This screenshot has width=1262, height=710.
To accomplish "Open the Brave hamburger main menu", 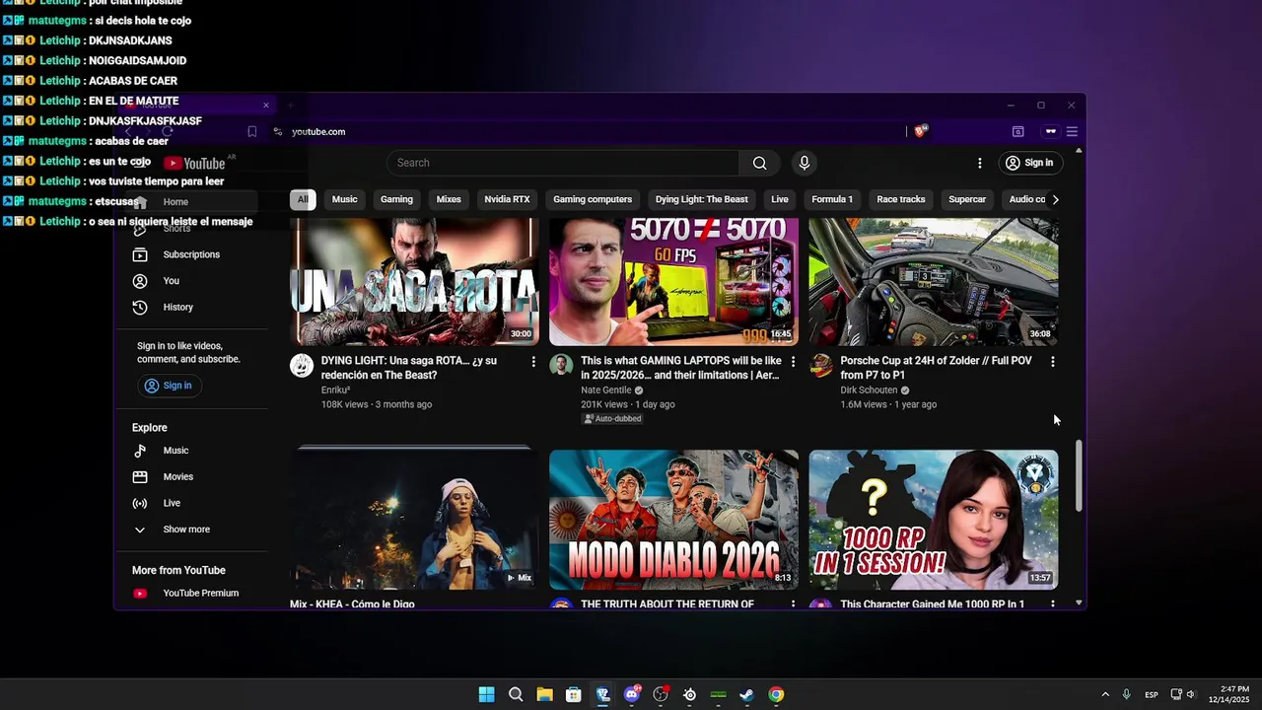I will [1072, 131].
